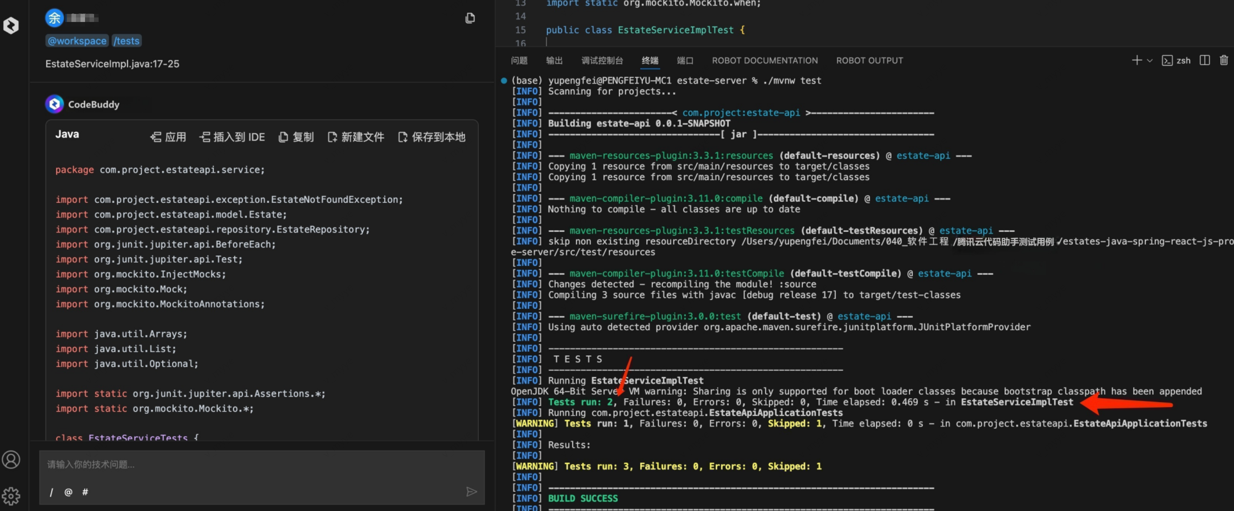Split the terminal panel

pos(1204,60)
